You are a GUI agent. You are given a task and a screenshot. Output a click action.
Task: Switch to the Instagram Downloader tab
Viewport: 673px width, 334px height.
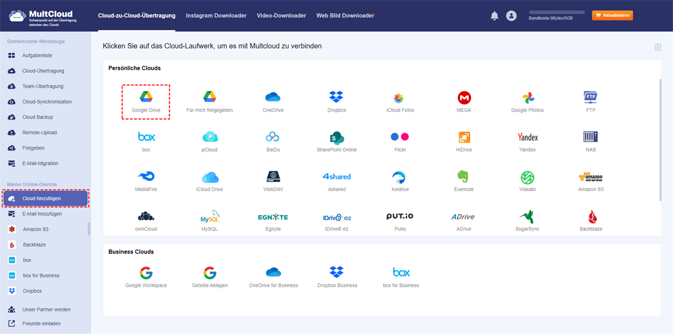tap(216, 15)
